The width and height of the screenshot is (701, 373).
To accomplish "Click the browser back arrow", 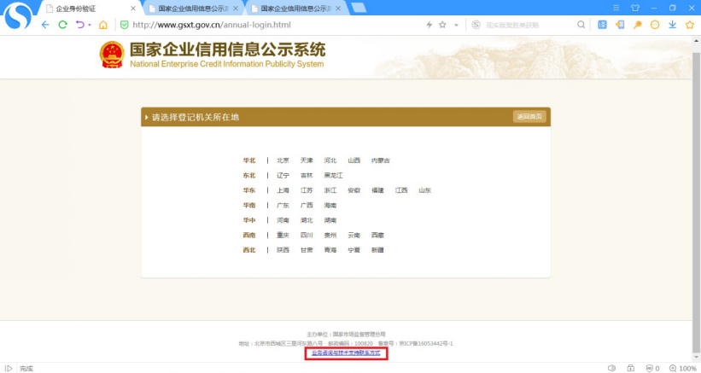I will 45,25.
